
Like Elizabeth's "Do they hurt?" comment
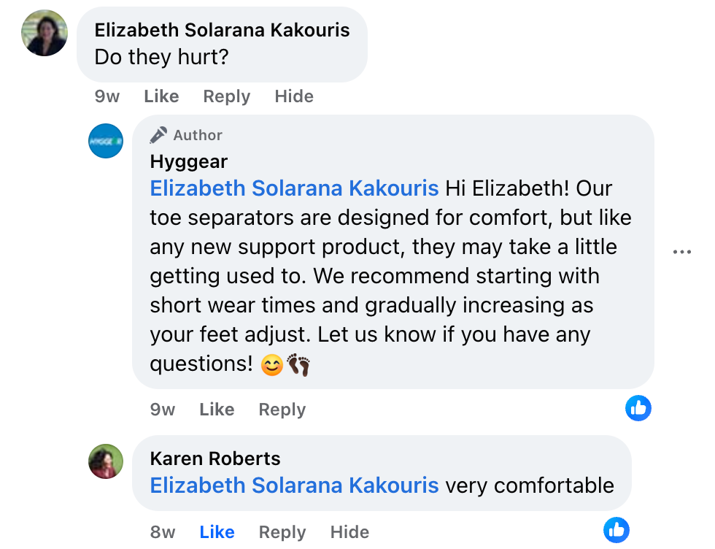coord(161,96)
